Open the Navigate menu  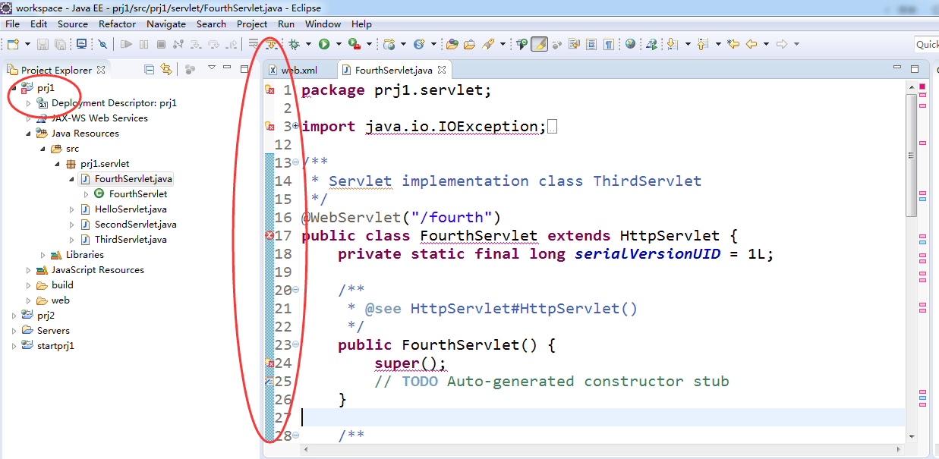coord(166,24)
